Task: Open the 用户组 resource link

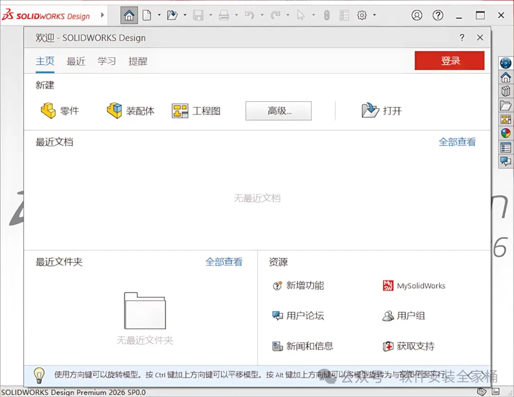Action: (404, 316)
